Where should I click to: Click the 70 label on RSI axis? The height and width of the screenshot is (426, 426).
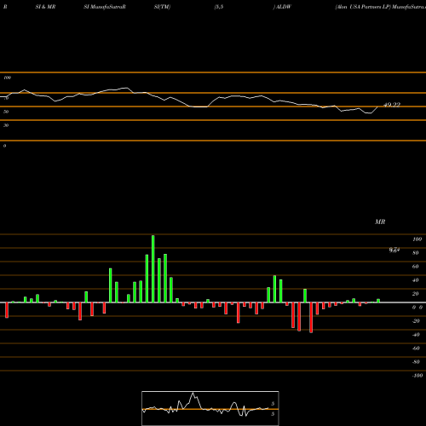pyautogui.click(x=6, y=98)
